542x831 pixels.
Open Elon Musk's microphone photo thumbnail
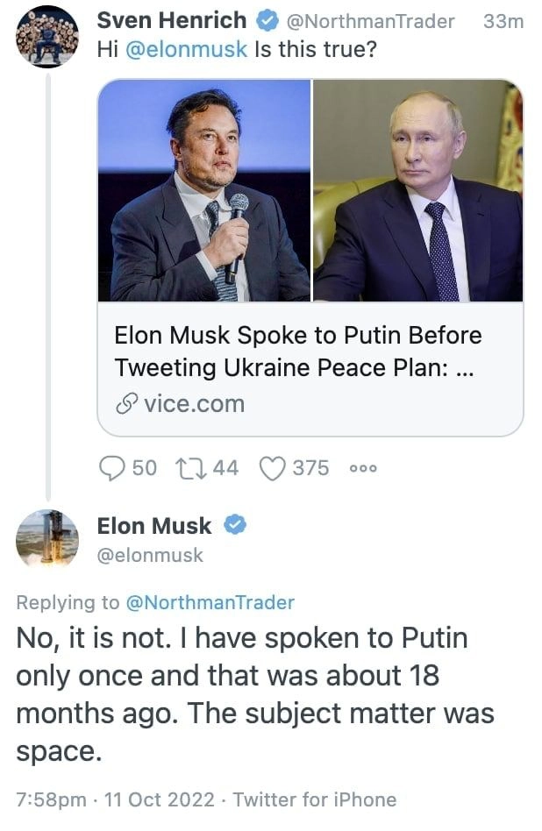pyautogui.click(x=204, y=190)
